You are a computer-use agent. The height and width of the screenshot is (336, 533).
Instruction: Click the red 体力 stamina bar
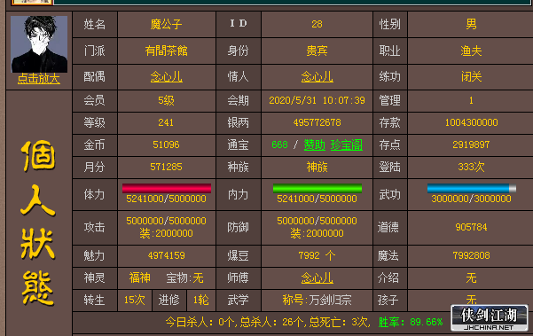pyautogui.click(x=167, y=188)
